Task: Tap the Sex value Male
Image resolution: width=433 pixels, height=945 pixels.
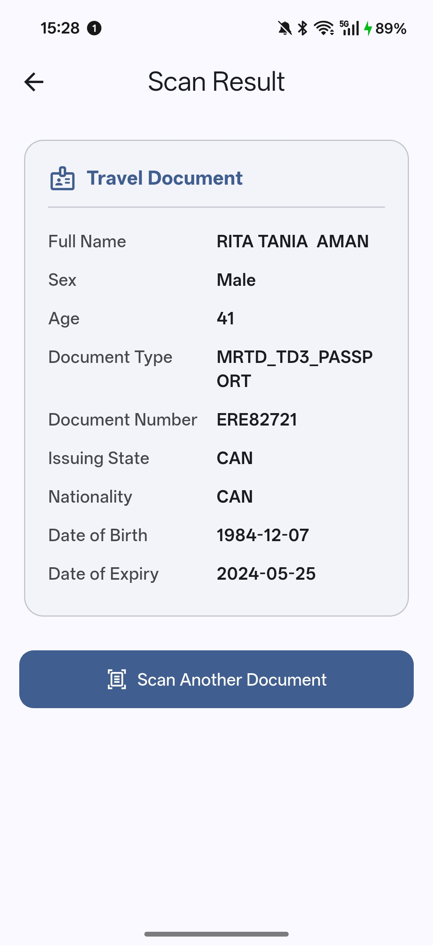Action: click(236, 280)
